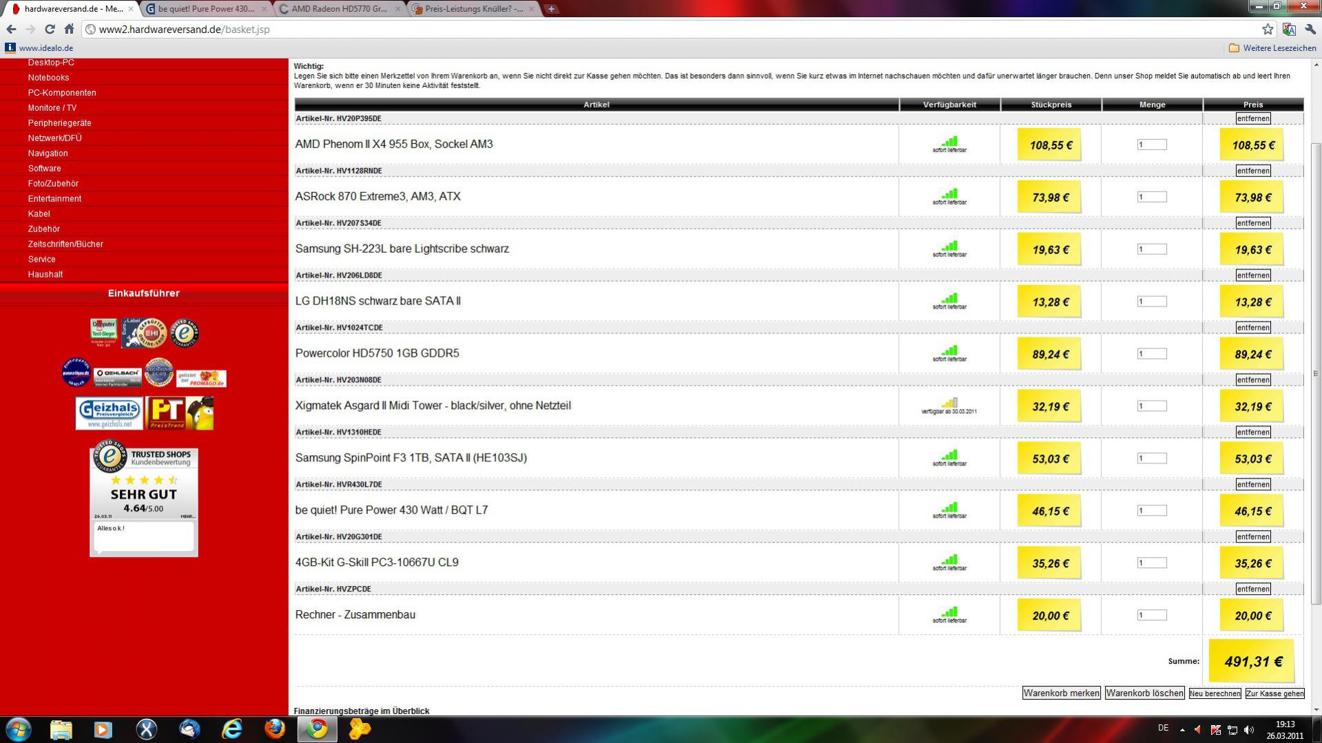
Task: Open Internet Explorer from taskbar
Action: pos(232,729)
